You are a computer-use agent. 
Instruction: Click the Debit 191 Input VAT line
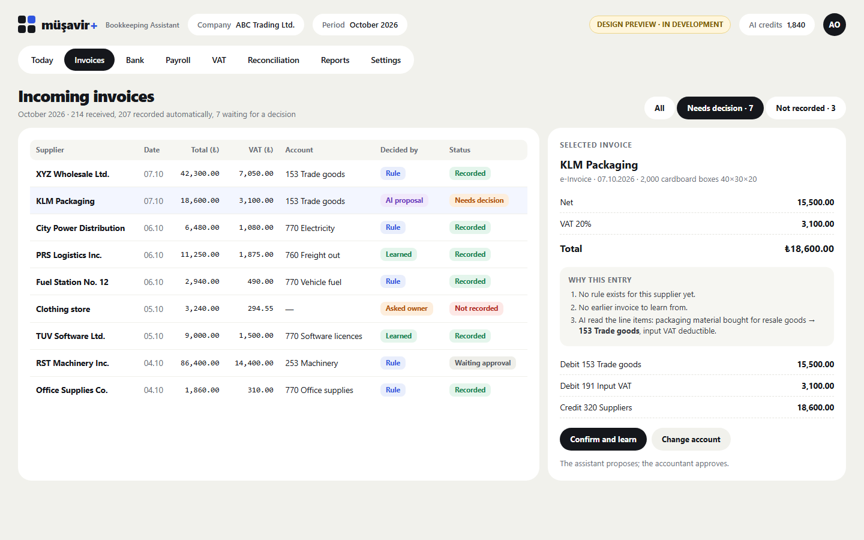pos(697,386)
